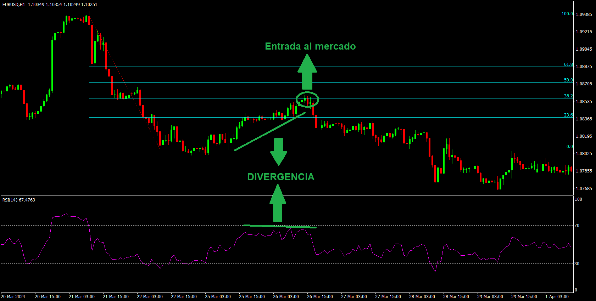596x301 pixels.
Task: Select the 29 Mar 15:00 time label
Action: click(524, 297)
